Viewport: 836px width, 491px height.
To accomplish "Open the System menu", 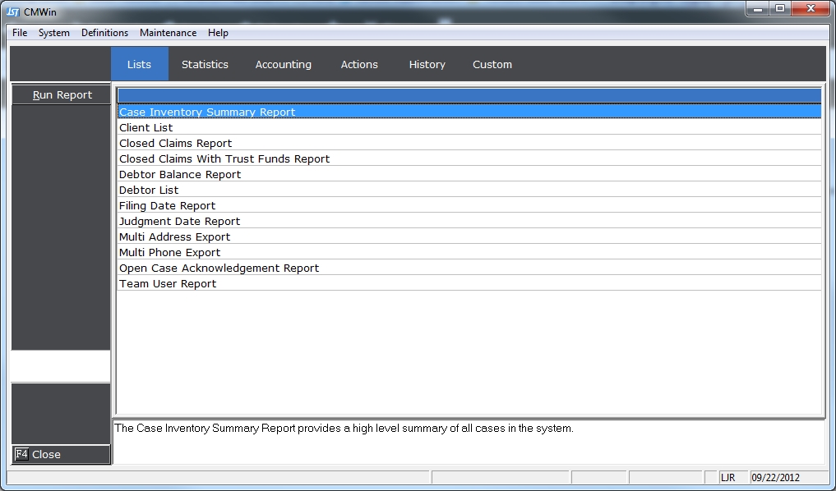I will (54, 33).
